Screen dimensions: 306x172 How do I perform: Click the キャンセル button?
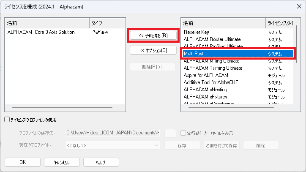tap(62, 162)
